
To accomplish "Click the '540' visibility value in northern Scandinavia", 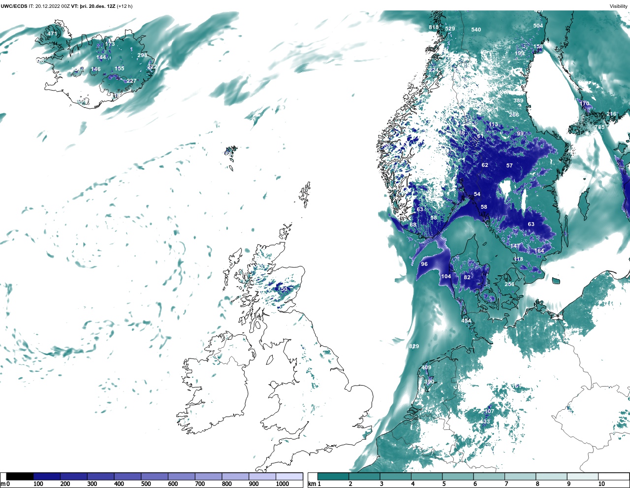I will click(x=476, y=30).
